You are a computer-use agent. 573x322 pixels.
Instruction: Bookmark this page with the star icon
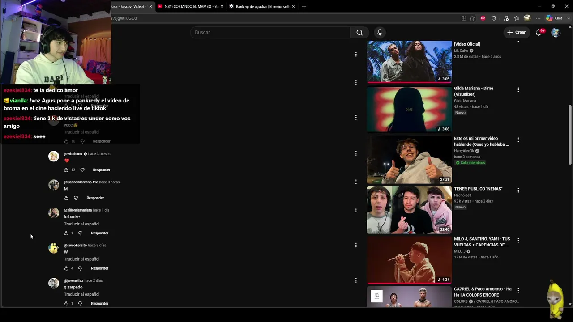tap(472, 18)
